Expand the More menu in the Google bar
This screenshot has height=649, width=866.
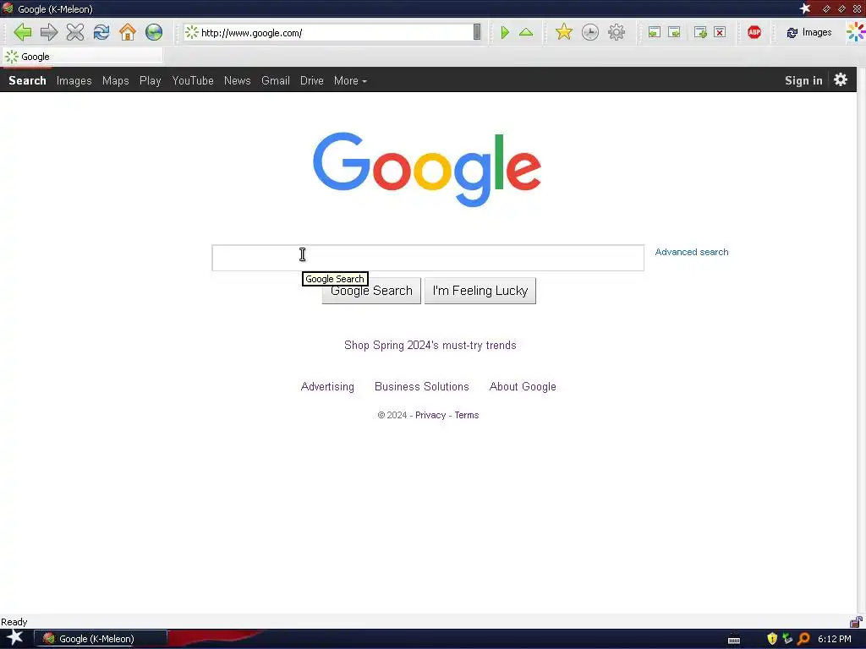click(x=350, y=80)
